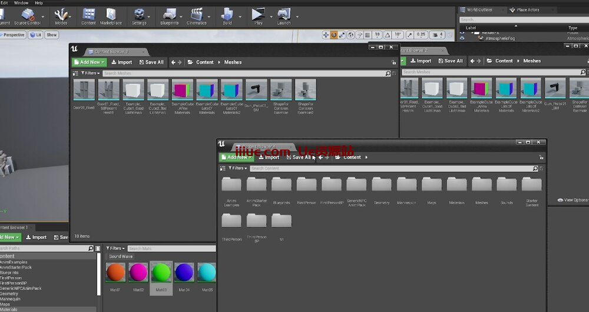Open the Blueprints toolbar icon

coord(169,15)
